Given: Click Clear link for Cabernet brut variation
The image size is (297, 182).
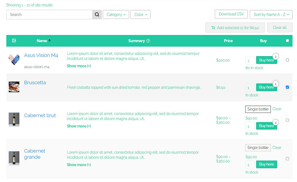Looking at the screenshot, I should [x=277, y=109].
